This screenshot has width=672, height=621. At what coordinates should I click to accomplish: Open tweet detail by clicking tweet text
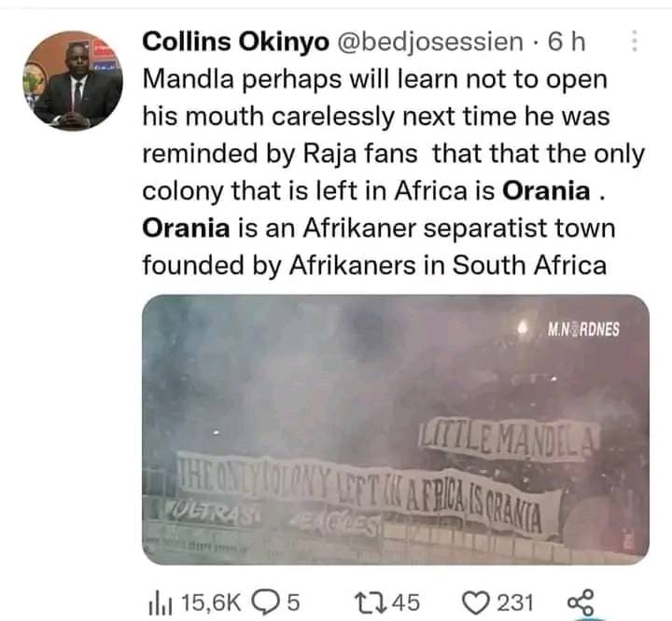tap(373, 117)
